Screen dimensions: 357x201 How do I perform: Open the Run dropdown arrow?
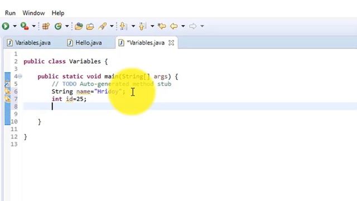click(x=15, y=26)
